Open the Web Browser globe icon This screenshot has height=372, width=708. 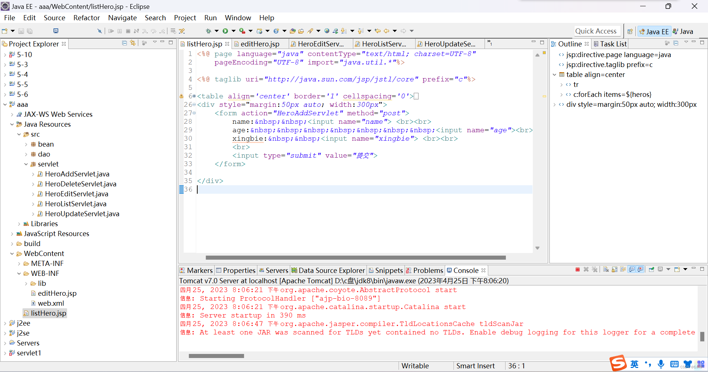pos(327,31)
